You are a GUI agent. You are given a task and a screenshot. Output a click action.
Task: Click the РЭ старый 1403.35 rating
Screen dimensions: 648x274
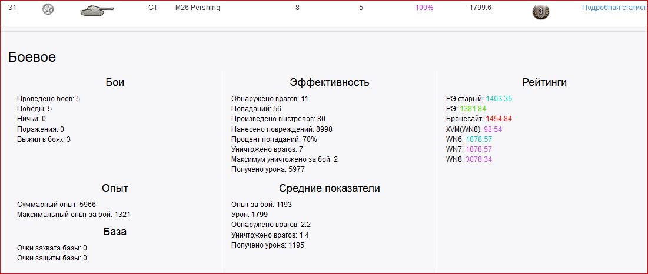click(480, 99)
